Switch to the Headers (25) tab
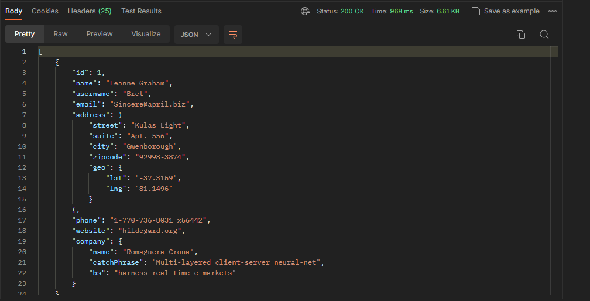The image size is (590, 301). click(x=90, y=11)
